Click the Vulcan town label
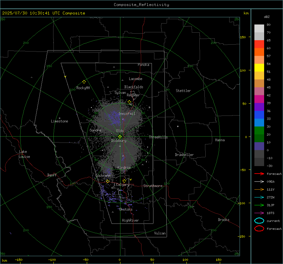Image resolution: width=283 pixels, height=264 pixels. (160, 233)
